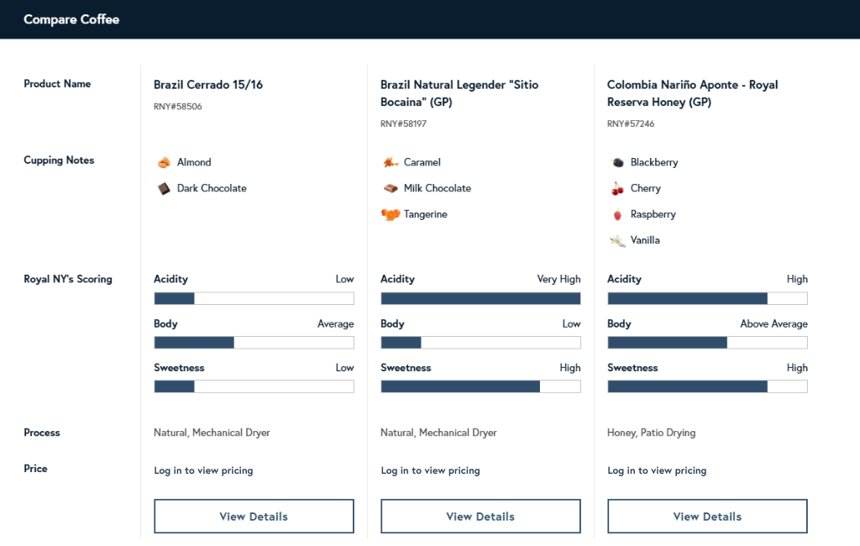Viewport: 860px width, 546px height.
Task: Click Brazil Cerrado's Natural, Mechanical Dryer process
Action: click(x=212, y=433)
